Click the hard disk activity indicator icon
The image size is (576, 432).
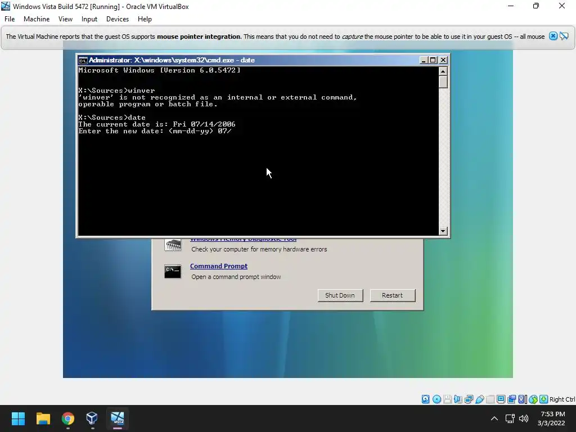(425, 399)
